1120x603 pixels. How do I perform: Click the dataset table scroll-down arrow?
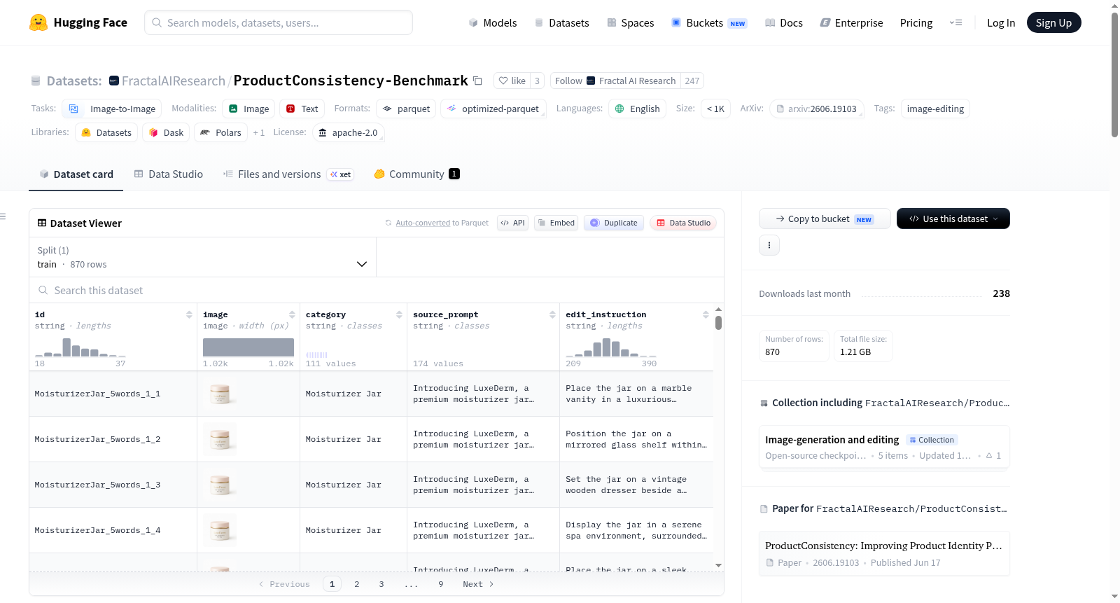[718, 565]
